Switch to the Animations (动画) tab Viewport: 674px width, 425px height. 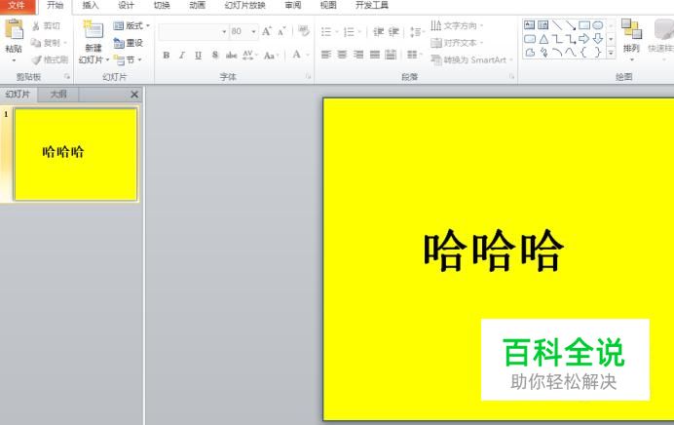tap(198, 5)
